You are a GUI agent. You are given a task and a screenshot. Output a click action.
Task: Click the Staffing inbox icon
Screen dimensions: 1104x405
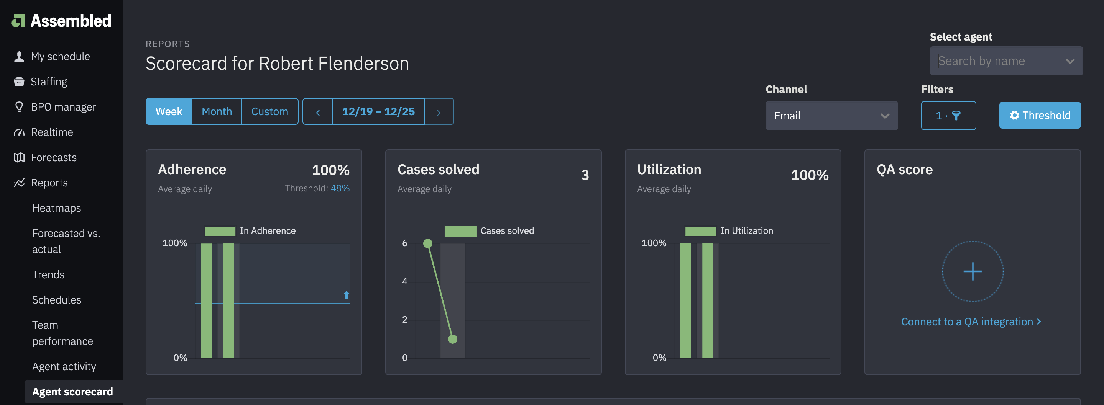pyautogui.click(x=19, y=82)
